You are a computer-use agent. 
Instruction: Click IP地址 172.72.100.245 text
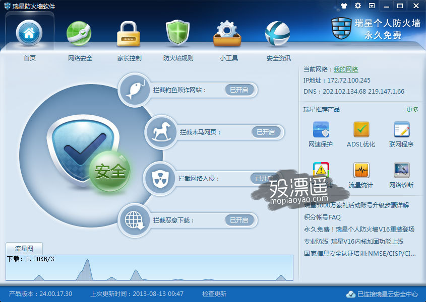click(x=337, y=81)
